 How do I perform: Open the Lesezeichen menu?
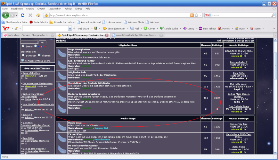coord(55,9)
